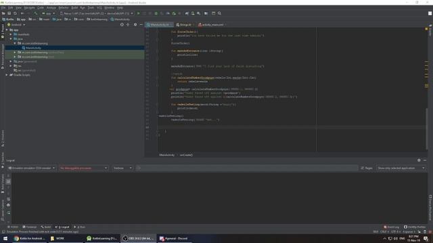Click the AVD Manager toolbar icon
Screen dimensions: 433x243
193,13
